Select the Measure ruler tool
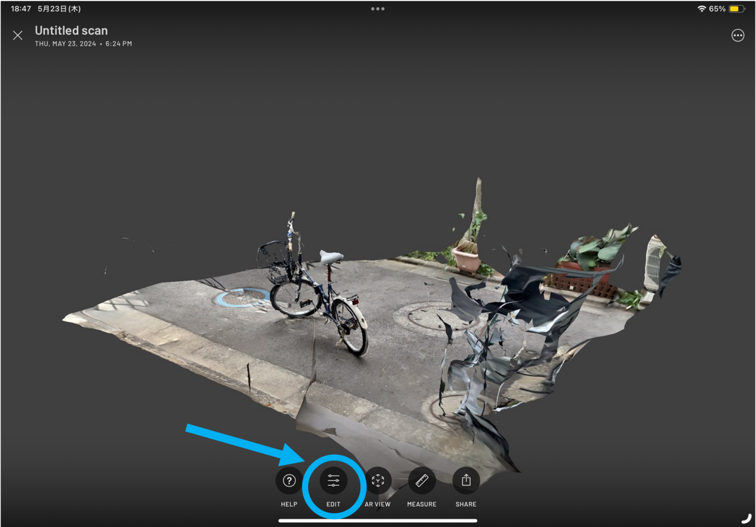 coord(421,481)
